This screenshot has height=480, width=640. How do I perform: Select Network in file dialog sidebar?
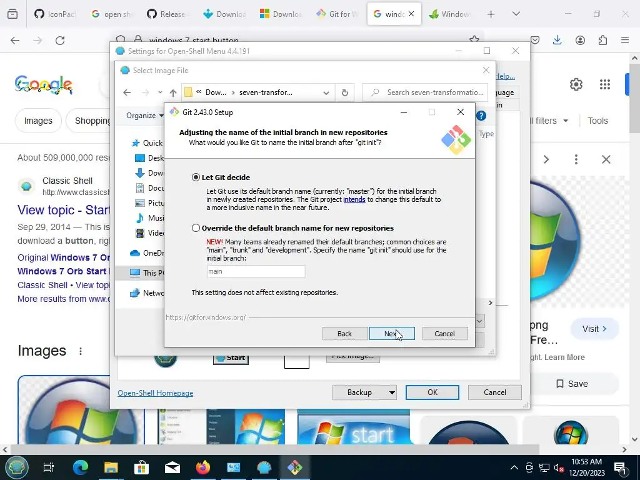point(147,293)
